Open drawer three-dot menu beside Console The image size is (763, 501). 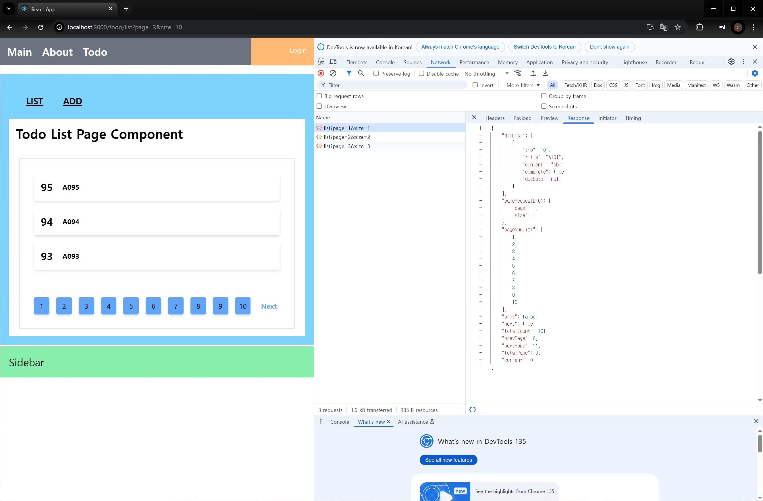pos(321,421)
